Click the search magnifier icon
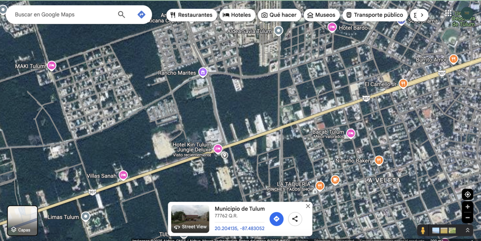481x241 pixels. pos(121,15)
